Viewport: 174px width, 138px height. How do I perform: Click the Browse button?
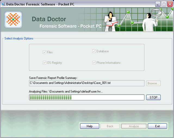[153, 83]
